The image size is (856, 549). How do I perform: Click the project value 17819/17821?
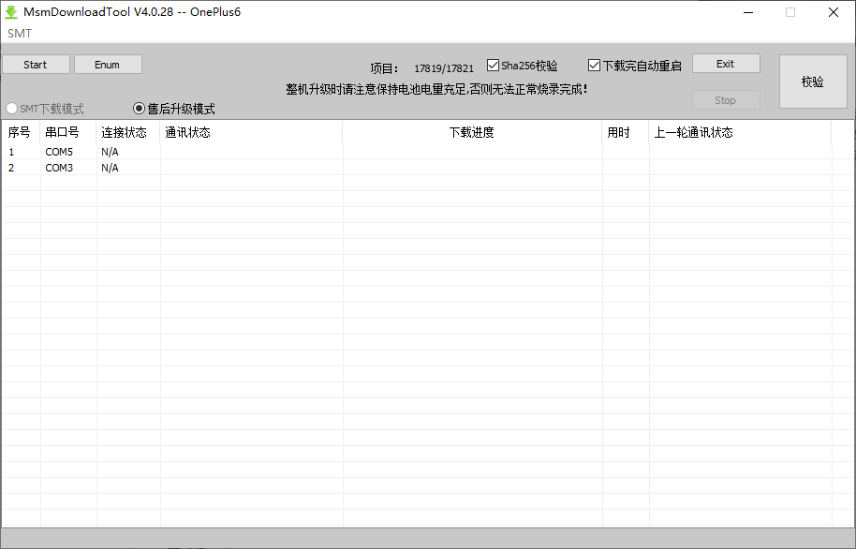click(444, 68)
